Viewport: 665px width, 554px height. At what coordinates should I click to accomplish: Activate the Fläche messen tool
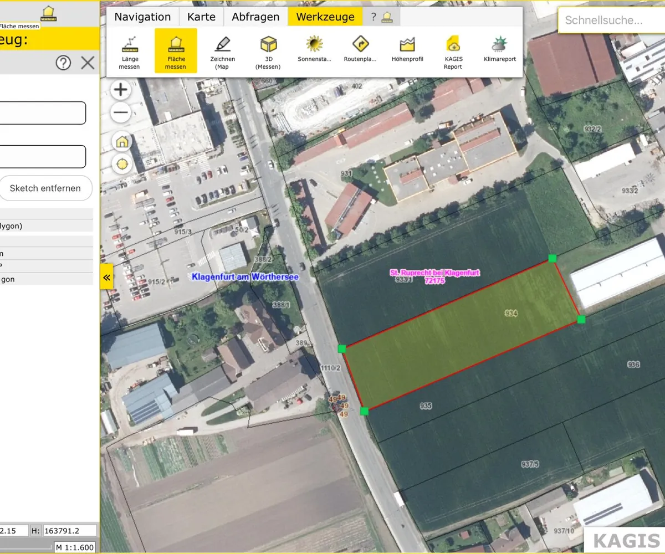click(176, 51)
